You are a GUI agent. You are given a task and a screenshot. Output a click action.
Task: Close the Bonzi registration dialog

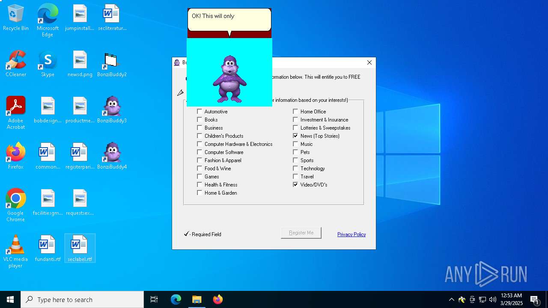tap(369, 62)
